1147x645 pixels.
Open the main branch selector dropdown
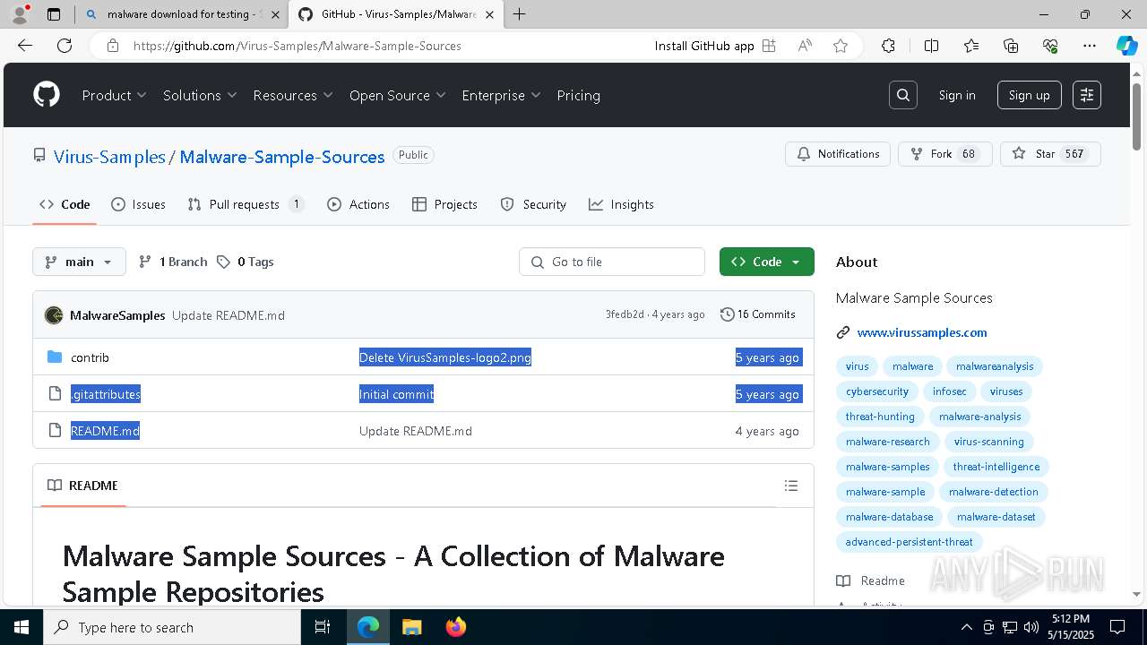[x=80, y=262]
